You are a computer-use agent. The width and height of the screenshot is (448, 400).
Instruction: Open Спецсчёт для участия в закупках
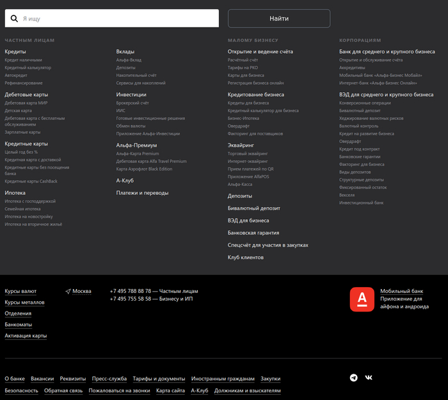tap(268, 246)
